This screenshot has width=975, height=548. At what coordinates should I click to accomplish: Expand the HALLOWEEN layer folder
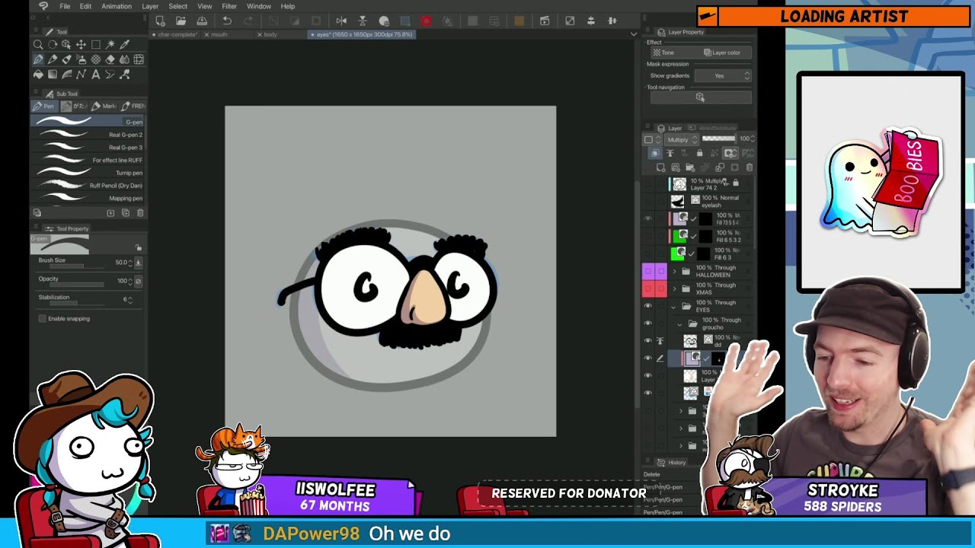(673, 272)
